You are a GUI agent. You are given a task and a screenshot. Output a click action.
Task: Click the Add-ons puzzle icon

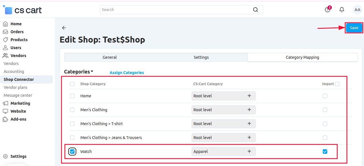[5, 119]
